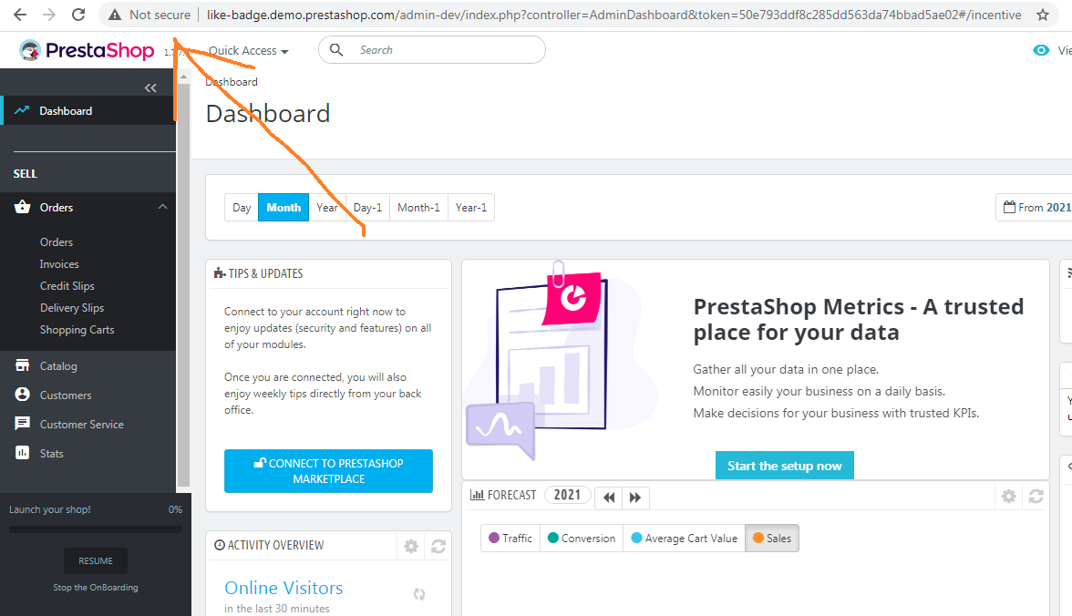Open Shopping Carts page

77,330
